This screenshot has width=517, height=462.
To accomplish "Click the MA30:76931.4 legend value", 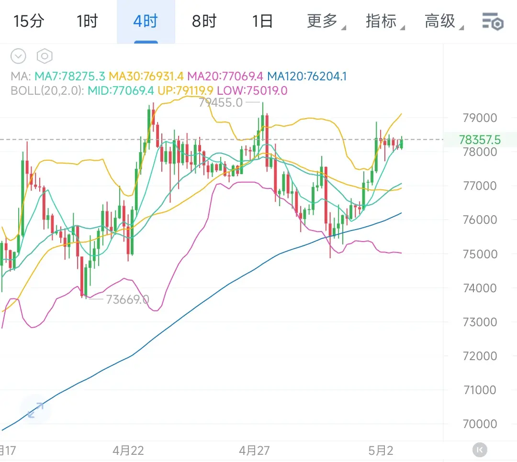I will [146, 76].
